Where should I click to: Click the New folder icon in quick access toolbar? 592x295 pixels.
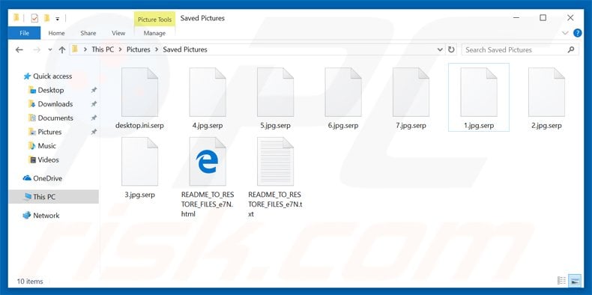tap(46, 18)
